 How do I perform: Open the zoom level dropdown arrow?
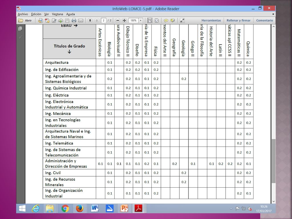click(141, 21)
